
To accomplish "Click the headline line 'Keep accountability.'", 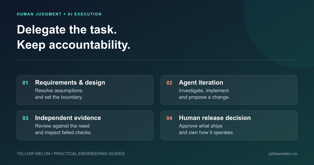I will point(74,45).
